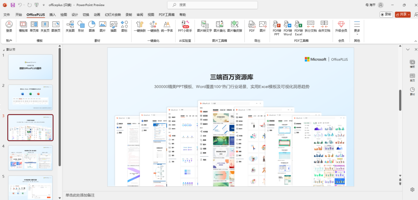Screen dimensions: 418x200
Task: Click 升级会员 upgrade membership
Action: pos(341,26)
